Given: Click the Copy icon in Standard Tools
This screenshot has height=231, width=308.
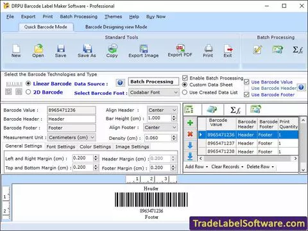Looking at the screenshot, I should pos(112,48).
